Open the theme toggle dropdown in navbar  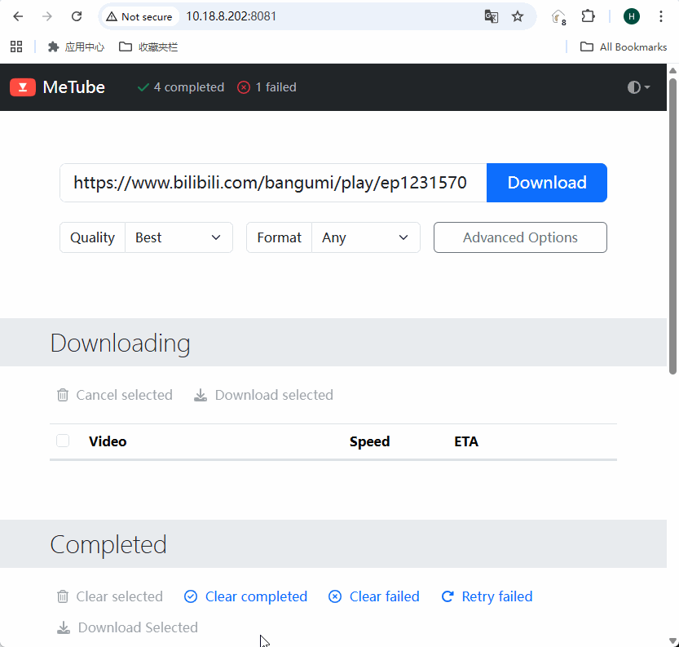[638, 87]
